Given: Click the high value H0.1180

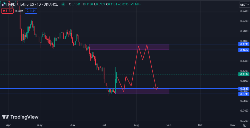Looking at the screenshot, I should [x=87, y=4].
